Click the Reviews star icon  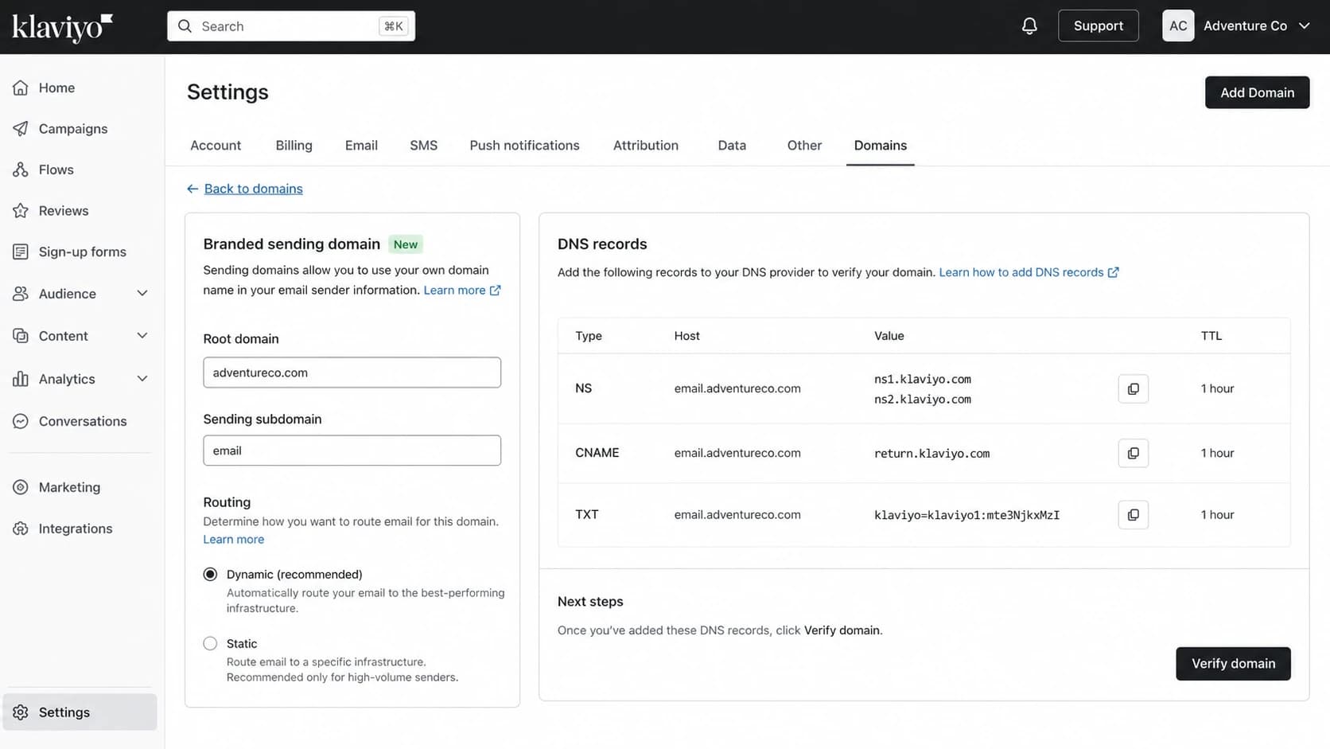click(x=21, y=211)
